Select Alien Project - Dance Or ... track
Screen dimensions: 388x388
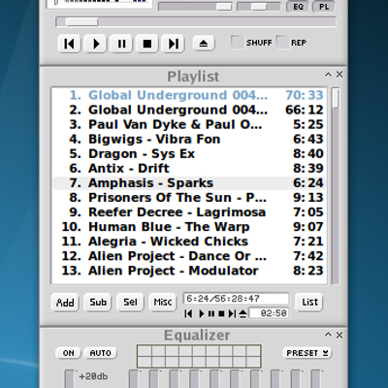coord(189,256)
